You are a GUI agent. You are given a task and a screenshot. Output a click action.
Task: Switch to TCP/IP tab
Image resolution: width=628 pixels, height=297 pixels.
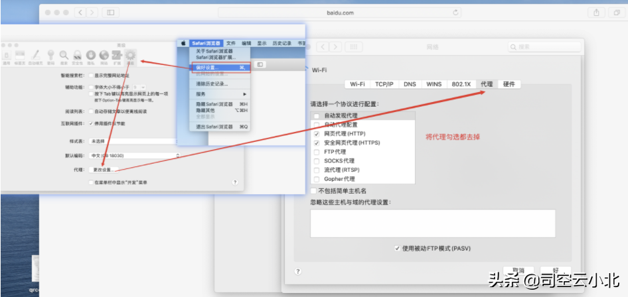point(384,84)
